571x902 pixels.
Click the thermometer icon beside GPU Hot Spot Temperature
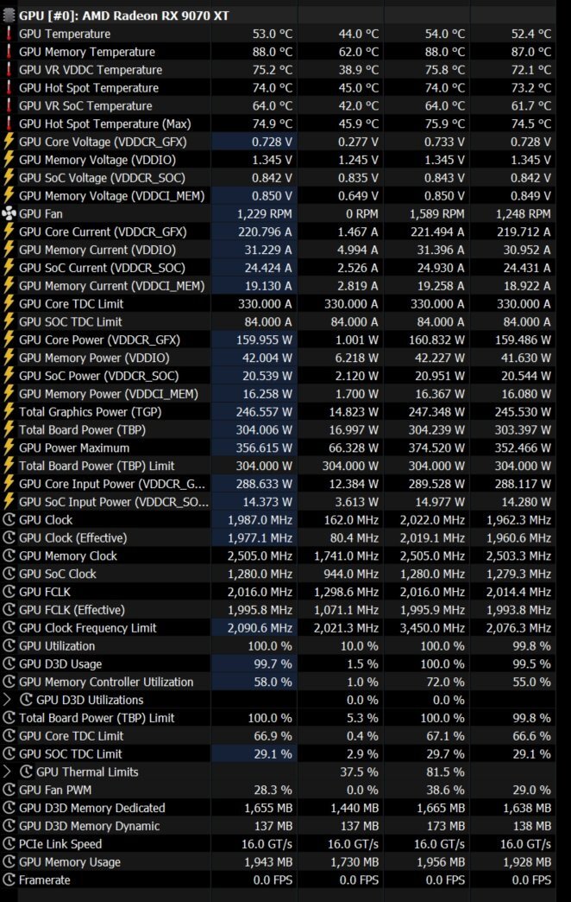9,88
